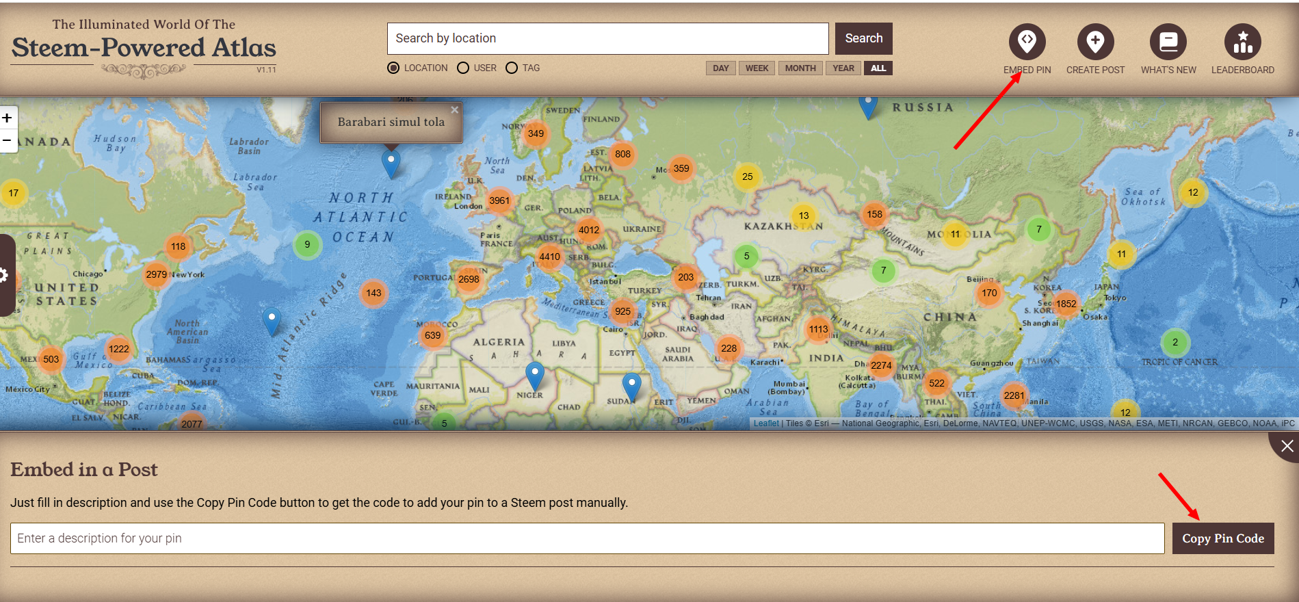This screenshot has width=1299, height=602.
Task: Click the blue pin in Sudan
Action: pyautogui.click(x=631, y=387)
